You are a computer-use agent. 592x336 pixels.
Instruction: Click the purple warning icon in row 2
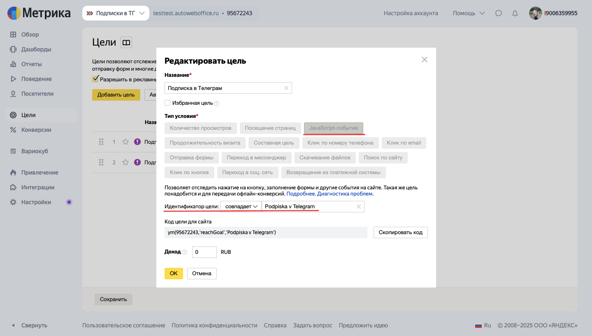(x=137, y=162)
